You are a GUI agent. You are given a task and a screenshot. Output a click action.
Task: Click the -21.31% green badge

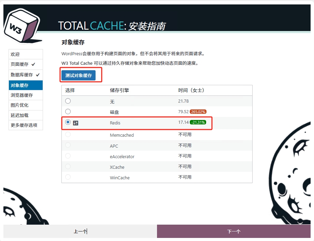tap(198, 122)
